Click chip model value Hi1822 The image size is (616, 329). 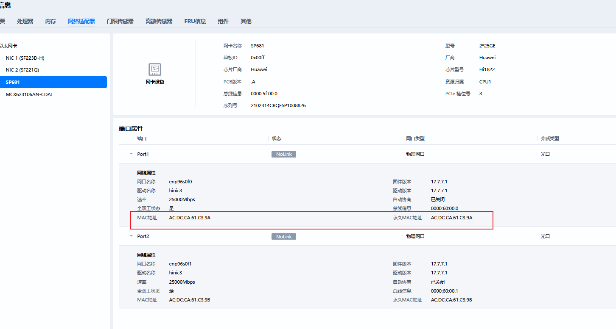487,69
